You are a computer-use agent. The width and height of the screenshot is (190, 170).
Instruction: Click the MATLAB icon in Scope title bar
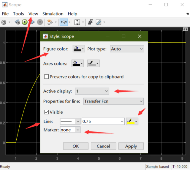pyautogui.click(x=5, y=5)
